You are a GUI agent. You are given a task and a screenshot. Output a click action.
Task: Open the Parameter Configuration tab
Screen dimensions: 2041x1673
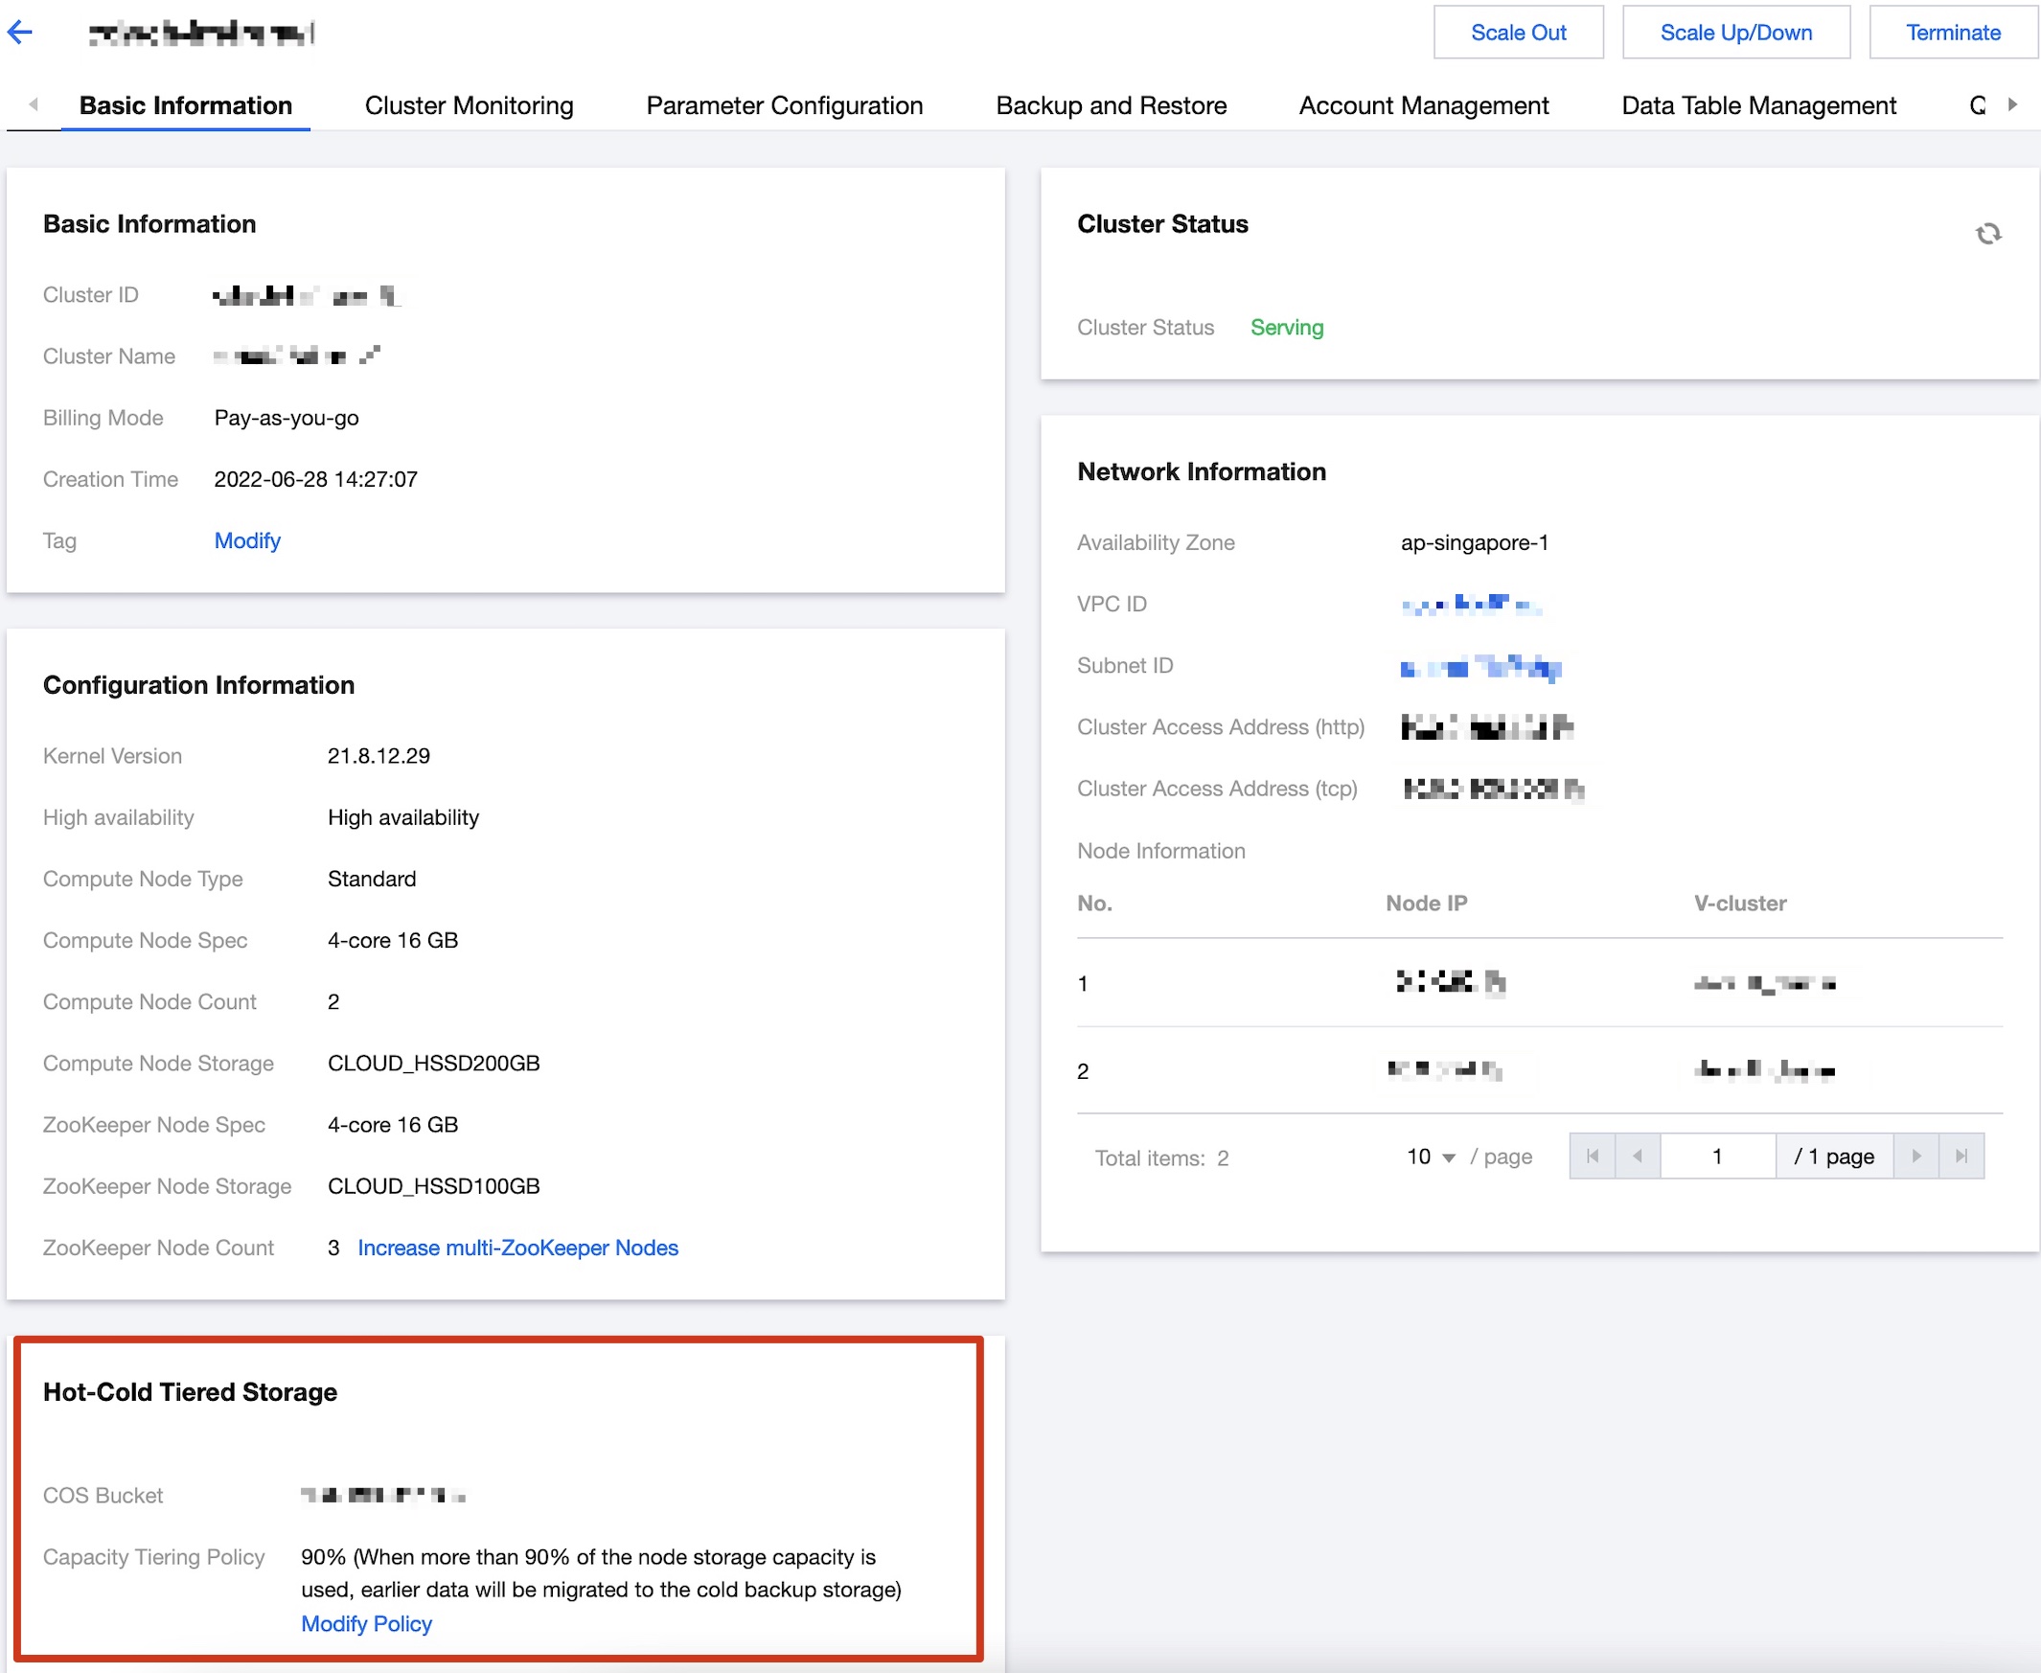(x=784, y=105)
